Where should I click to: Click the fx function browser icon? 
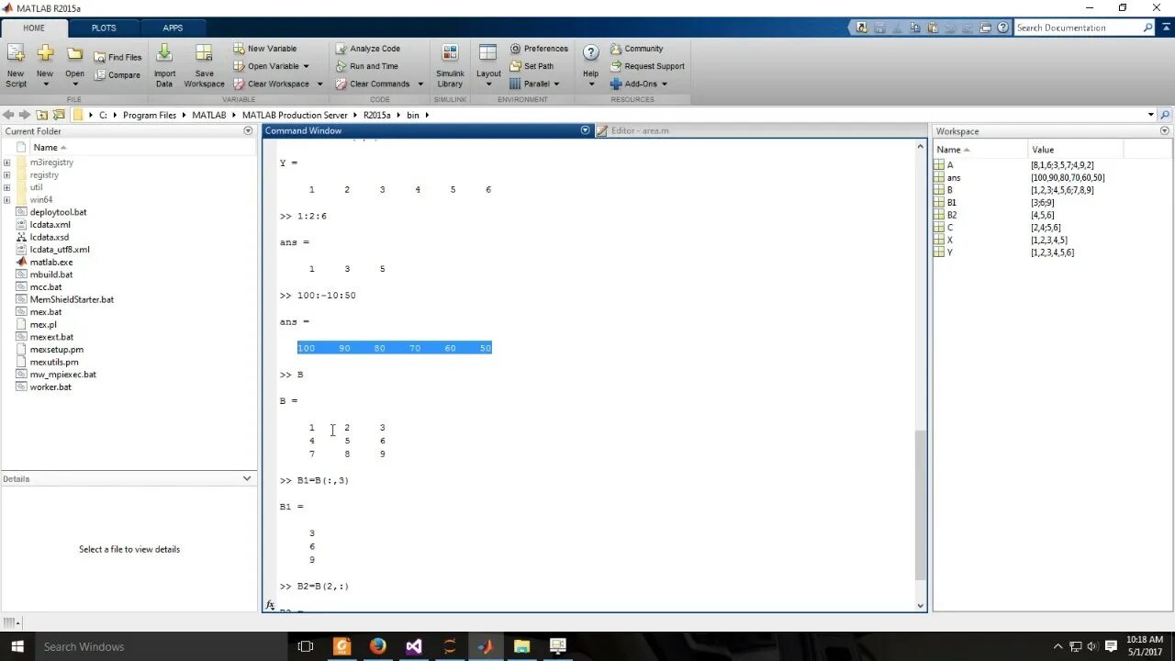270,605
